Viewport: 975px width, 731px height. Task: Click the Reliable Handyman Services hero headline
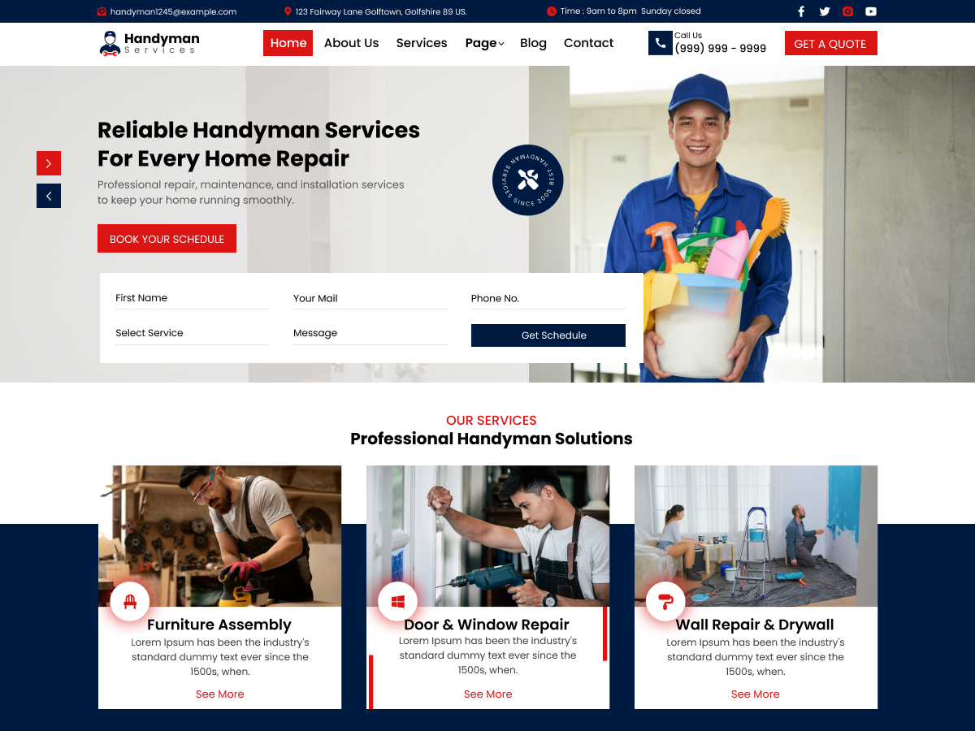(258, 144)
